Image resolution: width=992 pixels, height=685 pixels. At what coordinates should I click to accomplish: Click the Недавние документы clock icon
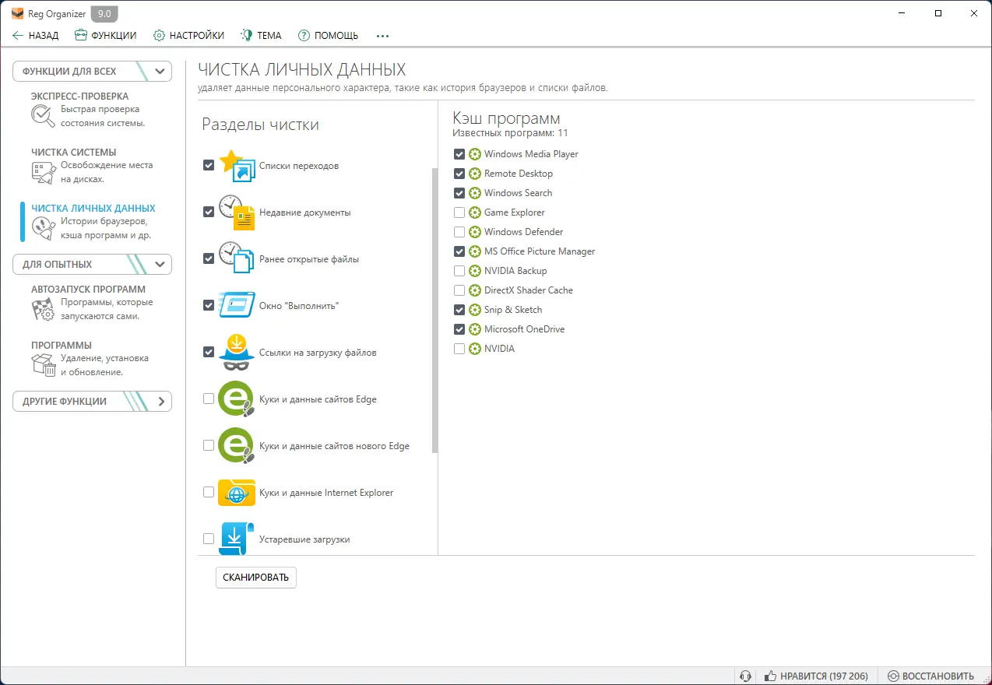(x=237, y=213)
